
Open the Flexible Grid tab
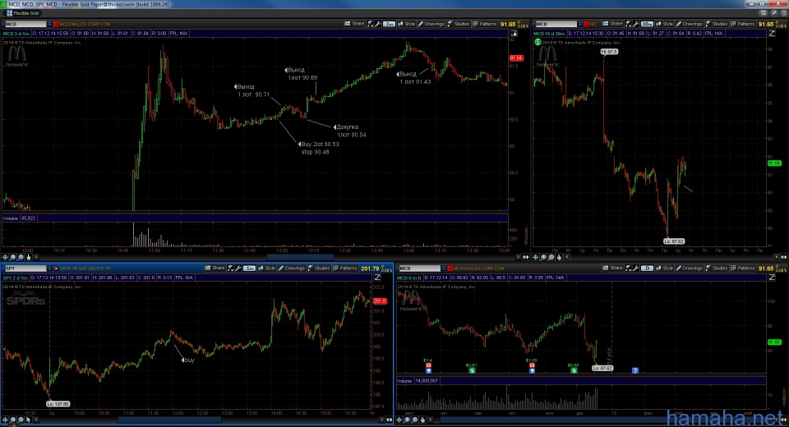coord(23,13)
